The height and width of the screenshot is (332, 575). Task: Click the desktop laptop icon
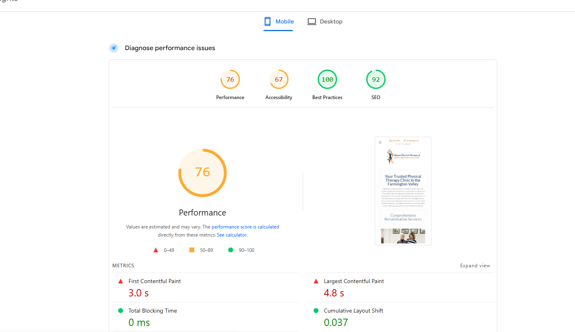point(312,22)
